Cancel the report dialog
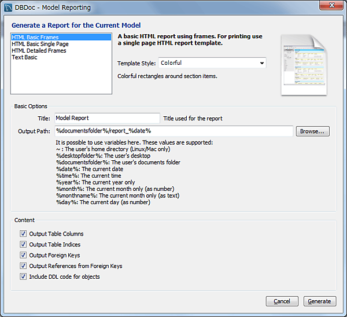Screen dimensions: 347x317 pyautogui.click(x=282, y=301)
